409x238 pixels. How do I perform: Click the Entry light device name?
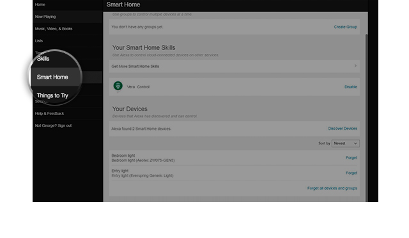point(120,171)
